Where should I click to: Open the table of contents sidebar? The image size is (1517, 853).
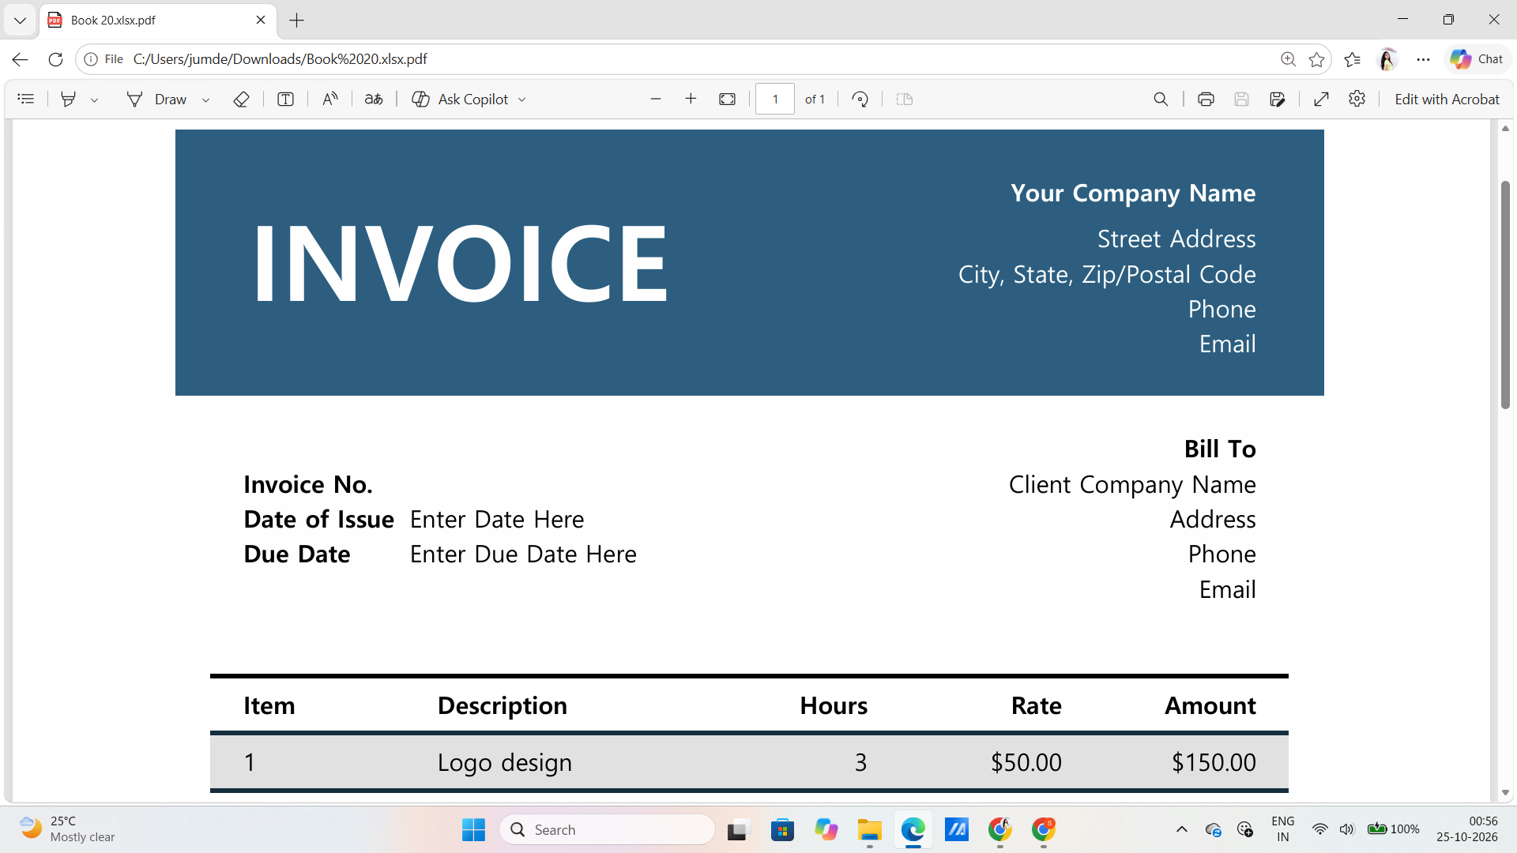pos(26,100)
